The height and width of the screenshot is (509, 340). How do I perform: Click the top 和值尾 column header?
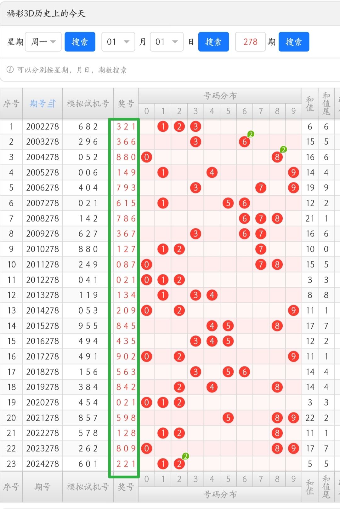(326, 104)
